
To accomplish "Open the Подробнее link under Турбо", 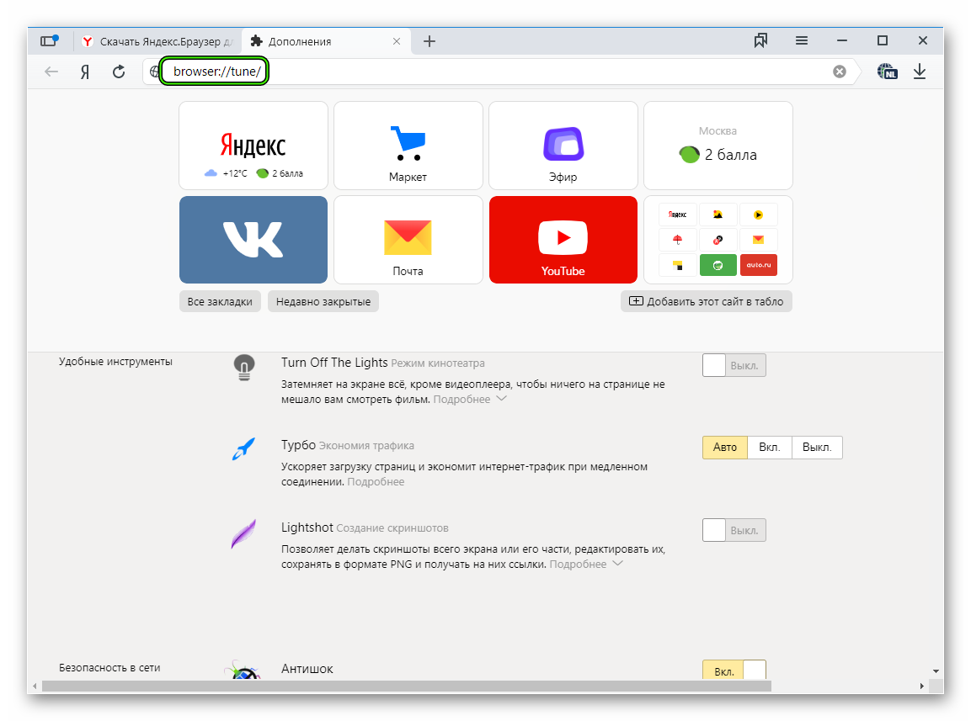I will (376, 481).
